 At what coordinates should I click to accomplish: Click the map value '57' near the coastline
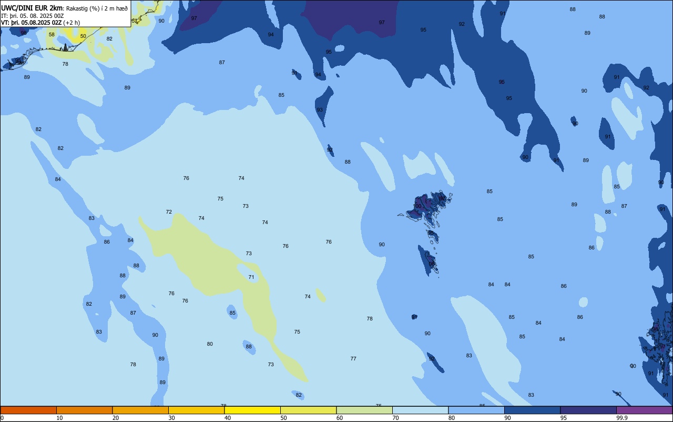[x=135, y=21]
